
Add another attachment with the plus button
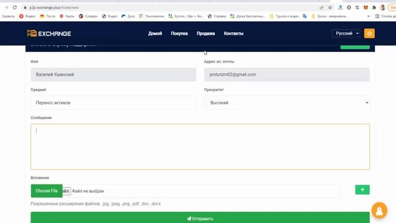[363, 190]
